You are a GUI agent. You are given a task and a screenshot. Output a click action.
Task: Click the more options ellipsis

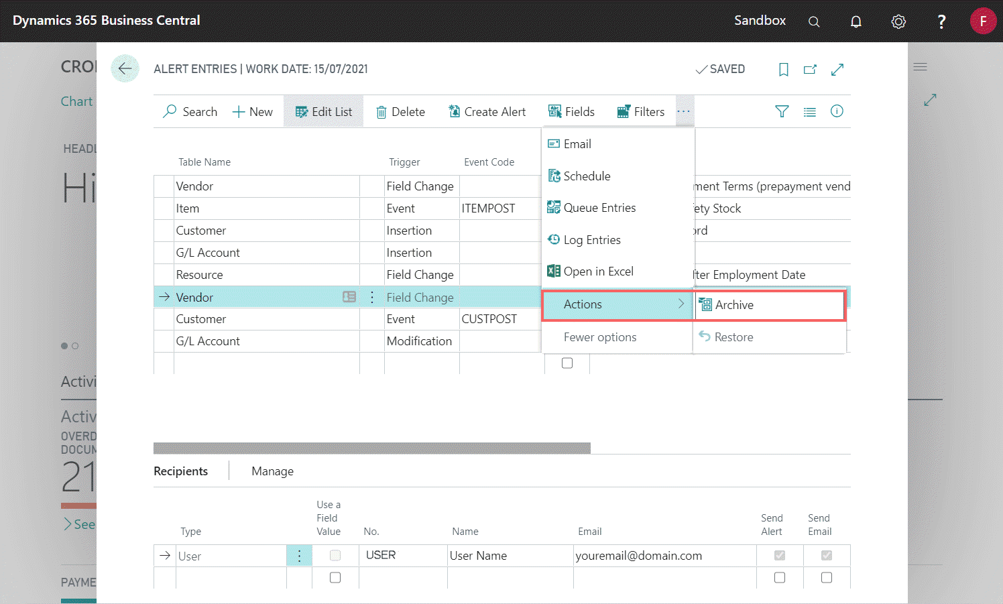[x=684, y=111]
